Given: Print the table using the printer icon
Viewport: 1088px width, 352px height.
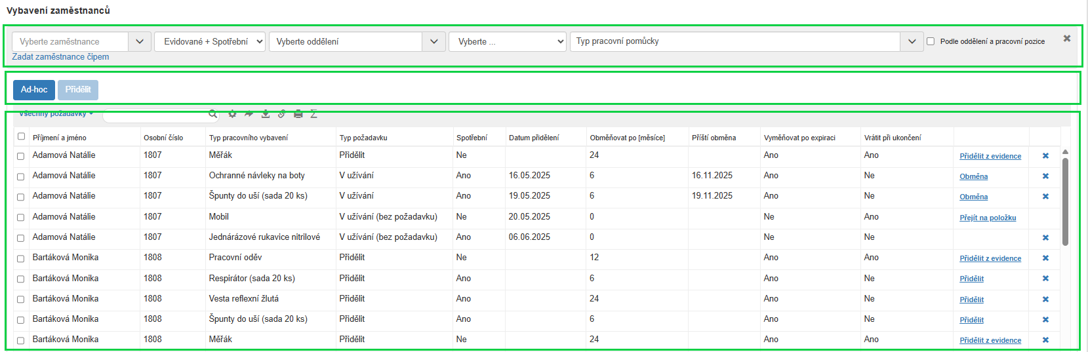Looking at the screenshot, I should pyautogui.click(x=298, y=114).
